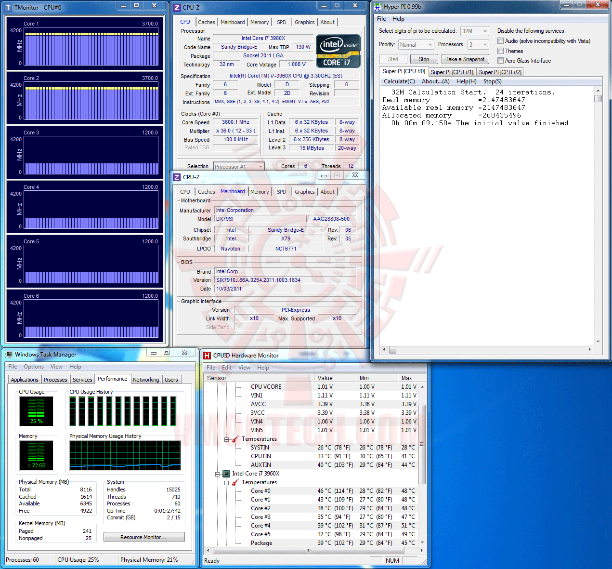Enable the Audio incompatibility with Vista checkbox
The width and height of the screenshot is (612, 569).
coord(501,41)
